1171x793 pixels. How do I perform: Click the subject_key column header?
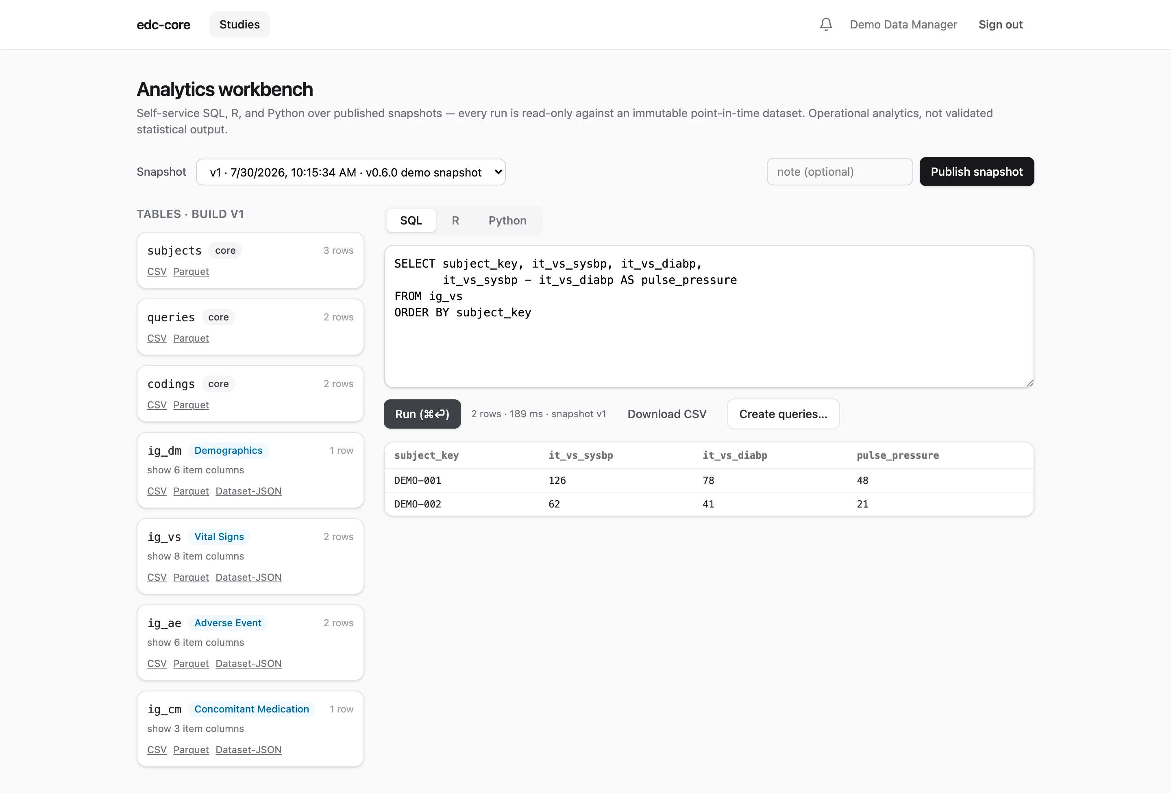pyautogui.click(x=426, y=455)
